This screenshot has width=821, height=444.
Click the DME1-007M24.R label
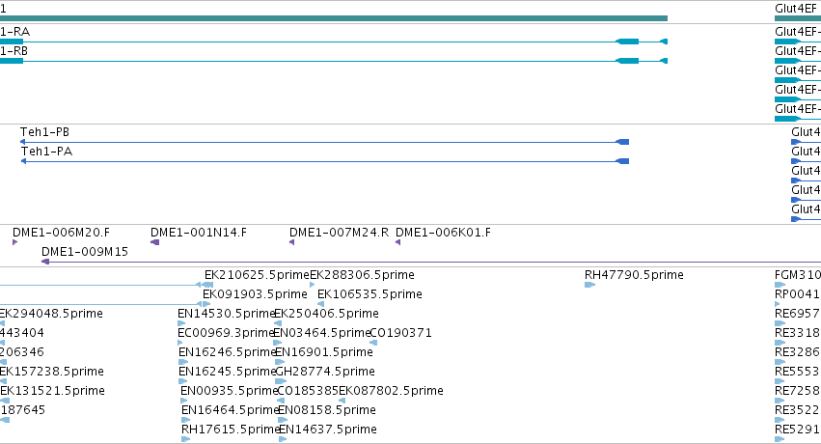pos(339,233)
